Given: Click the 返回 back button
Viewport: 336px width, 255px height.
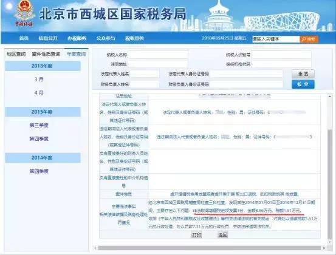Looking at the screenshot, I should coord(222,234).
